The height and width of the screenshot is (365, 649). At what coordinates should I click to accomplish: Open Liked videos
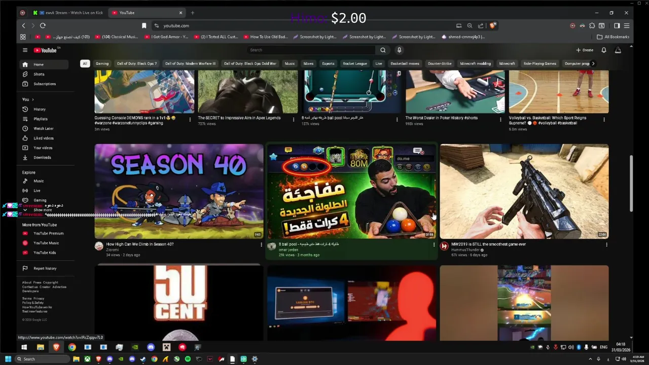(x=44, y=138)
